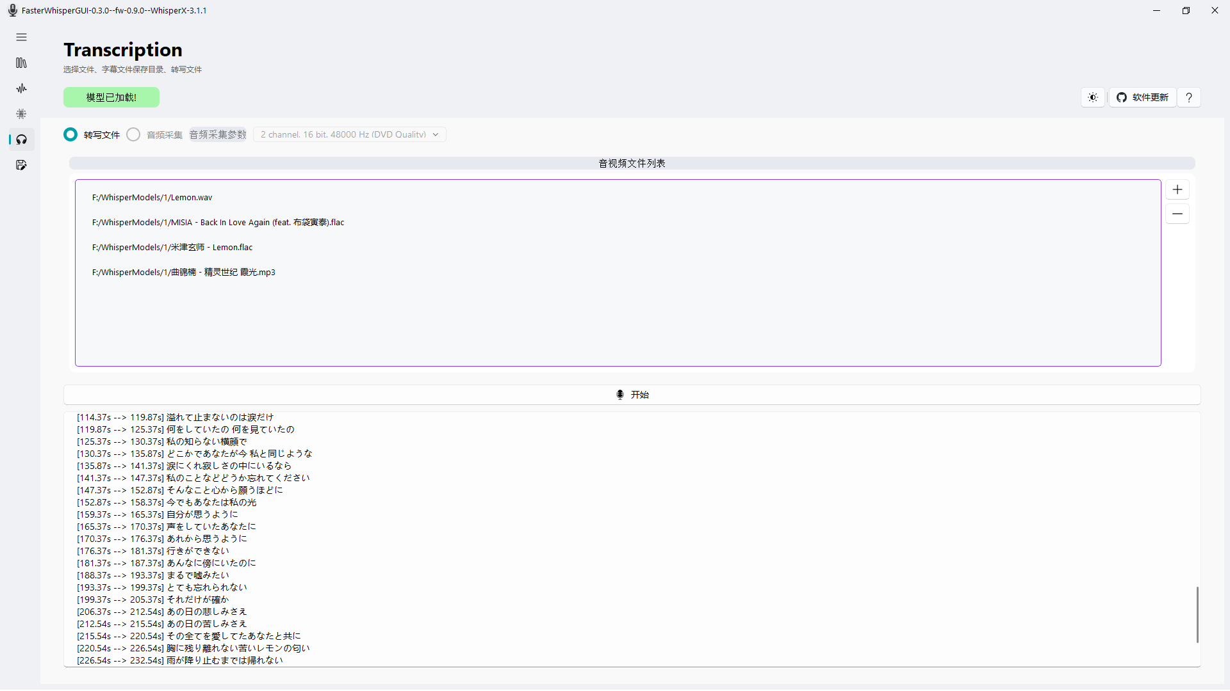Image resolution: width=1230 pixels, height=691 pixels.
Task: Select the 曲锦楠 mp3 file entry
Action: pyautogui.click(x=183, y=273)
